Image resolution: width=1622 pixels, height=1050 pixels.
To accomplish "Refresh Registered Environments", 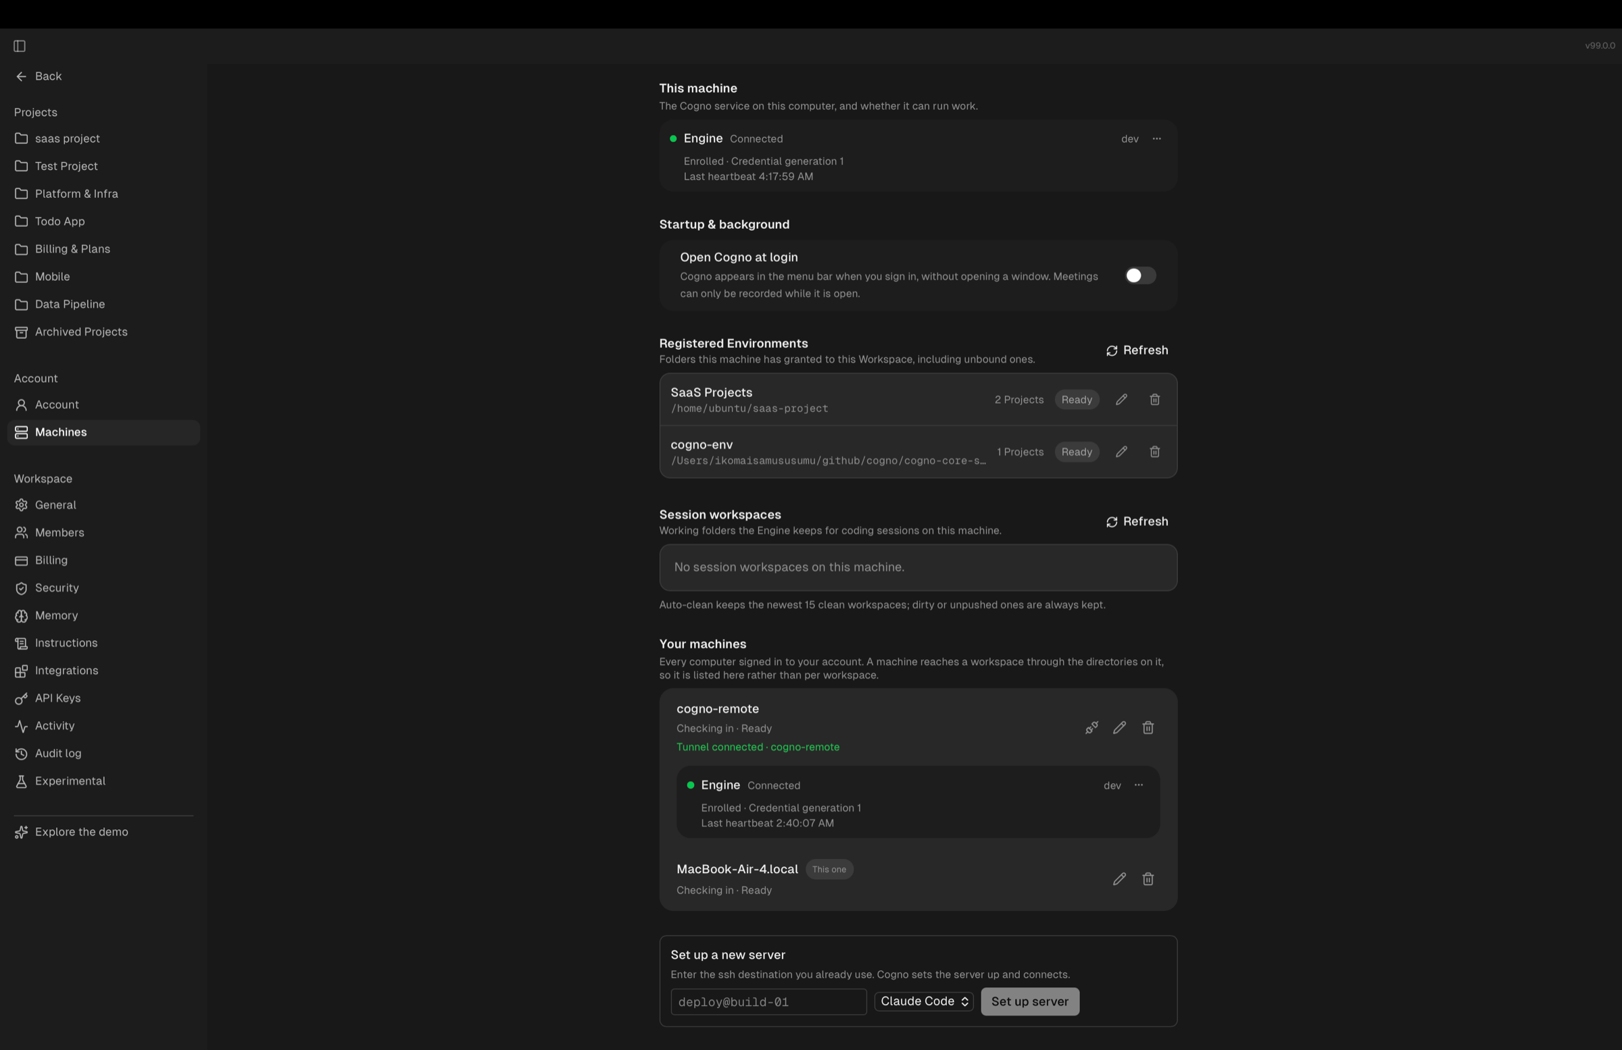I will click(1137, 350).
